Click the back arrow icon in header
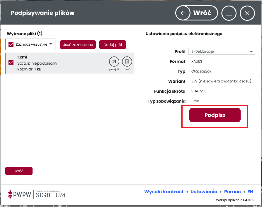Viewport: 262px width, 207px height. point(183,13)
